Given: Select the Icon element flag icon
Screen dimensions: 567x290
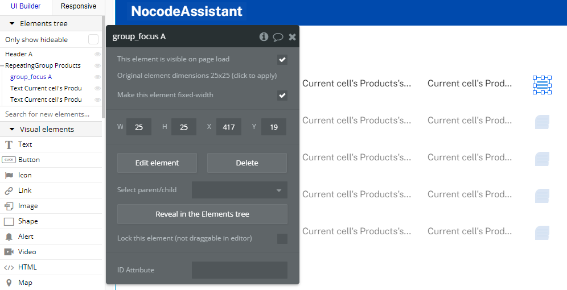Looking at the screenshot, I should click(9, 175).
